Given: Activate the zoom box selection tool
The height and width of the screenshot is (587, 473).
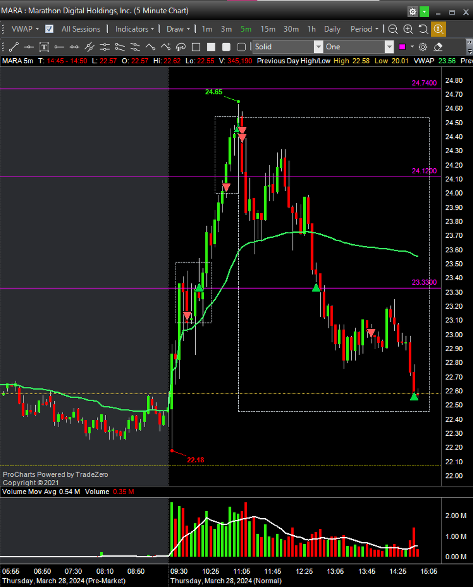Looking at the screenshot, I should (x=438, y=29).
